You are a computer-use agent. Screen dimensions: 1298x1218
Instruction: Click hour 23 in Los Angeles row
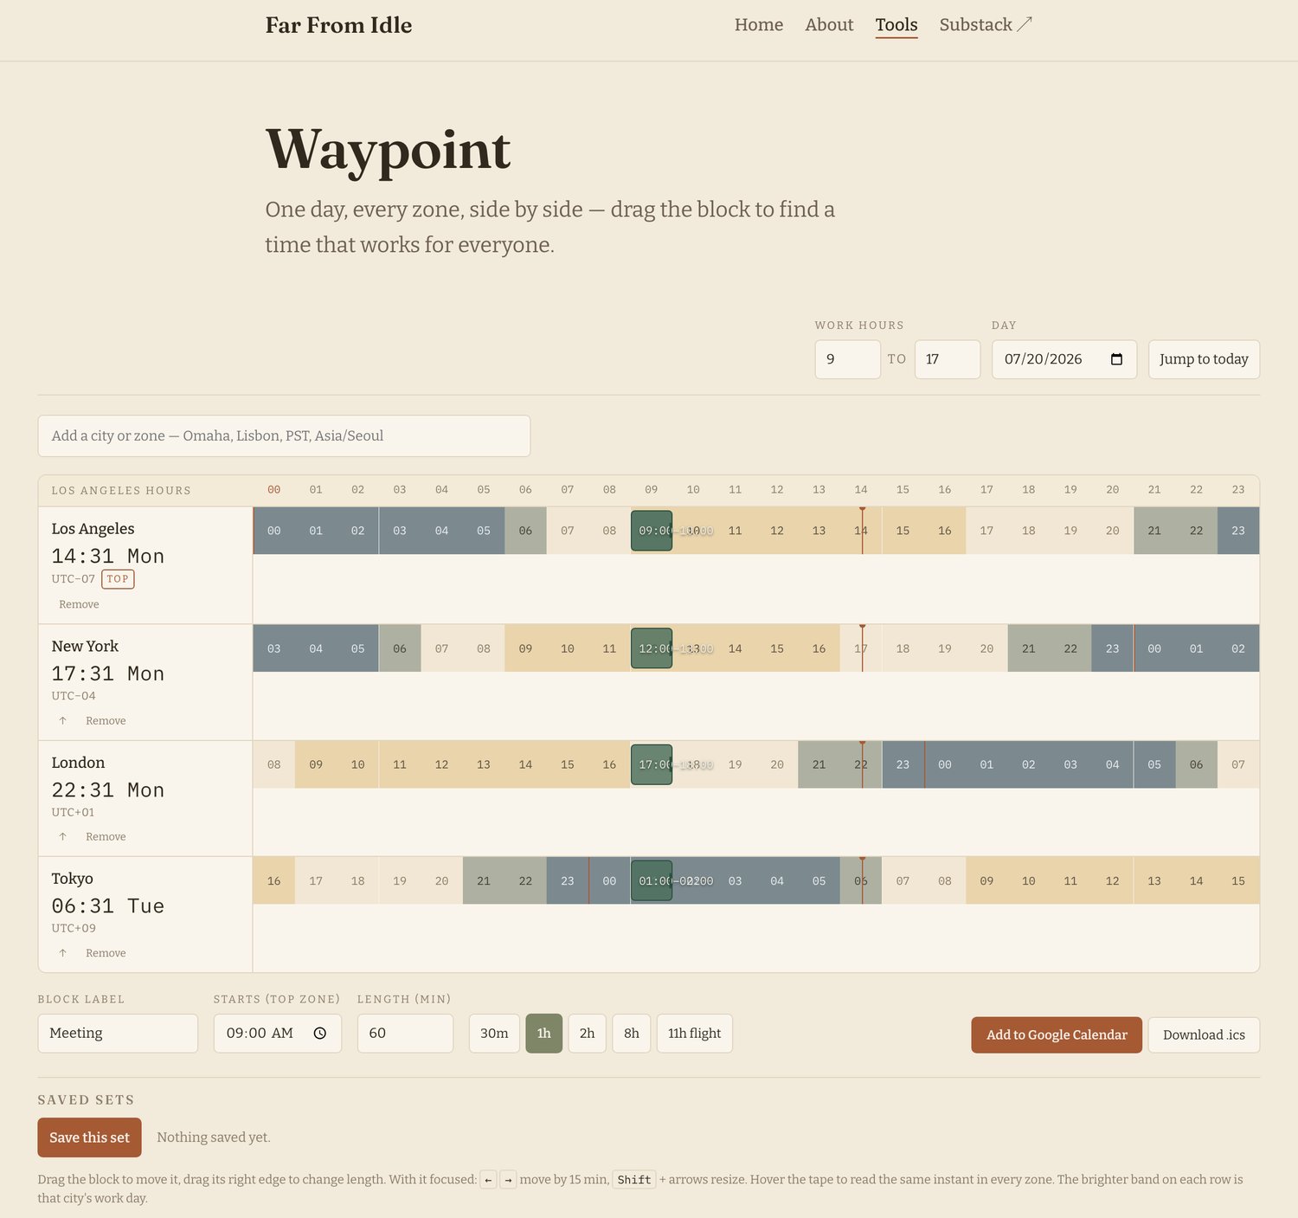[1238, 531]
